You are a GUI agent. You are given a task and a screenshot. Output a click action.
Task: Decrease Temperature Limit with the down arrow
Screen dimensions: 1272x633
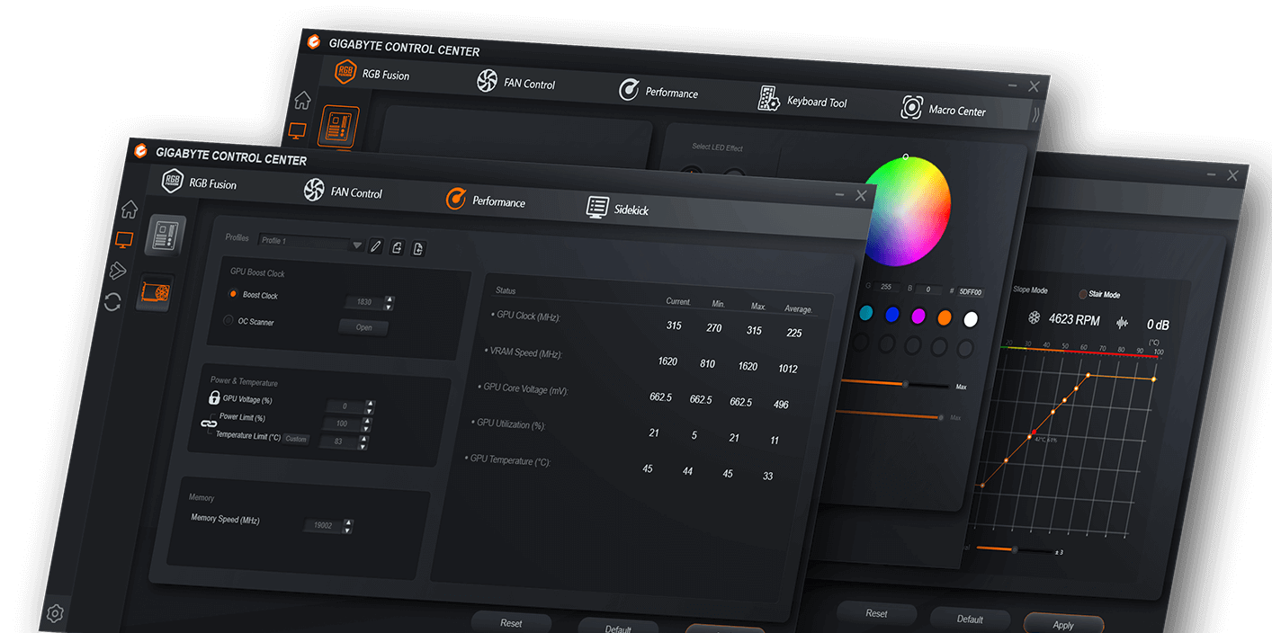click(x=363, y=446)
